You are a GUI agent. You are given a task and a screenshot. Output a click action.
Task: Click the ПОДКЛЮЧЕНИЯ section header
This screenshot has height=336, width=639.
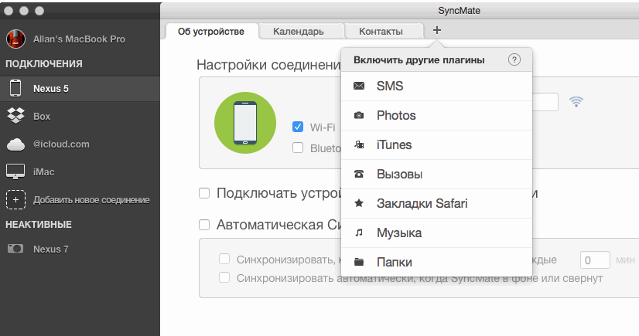pos(44,64)
